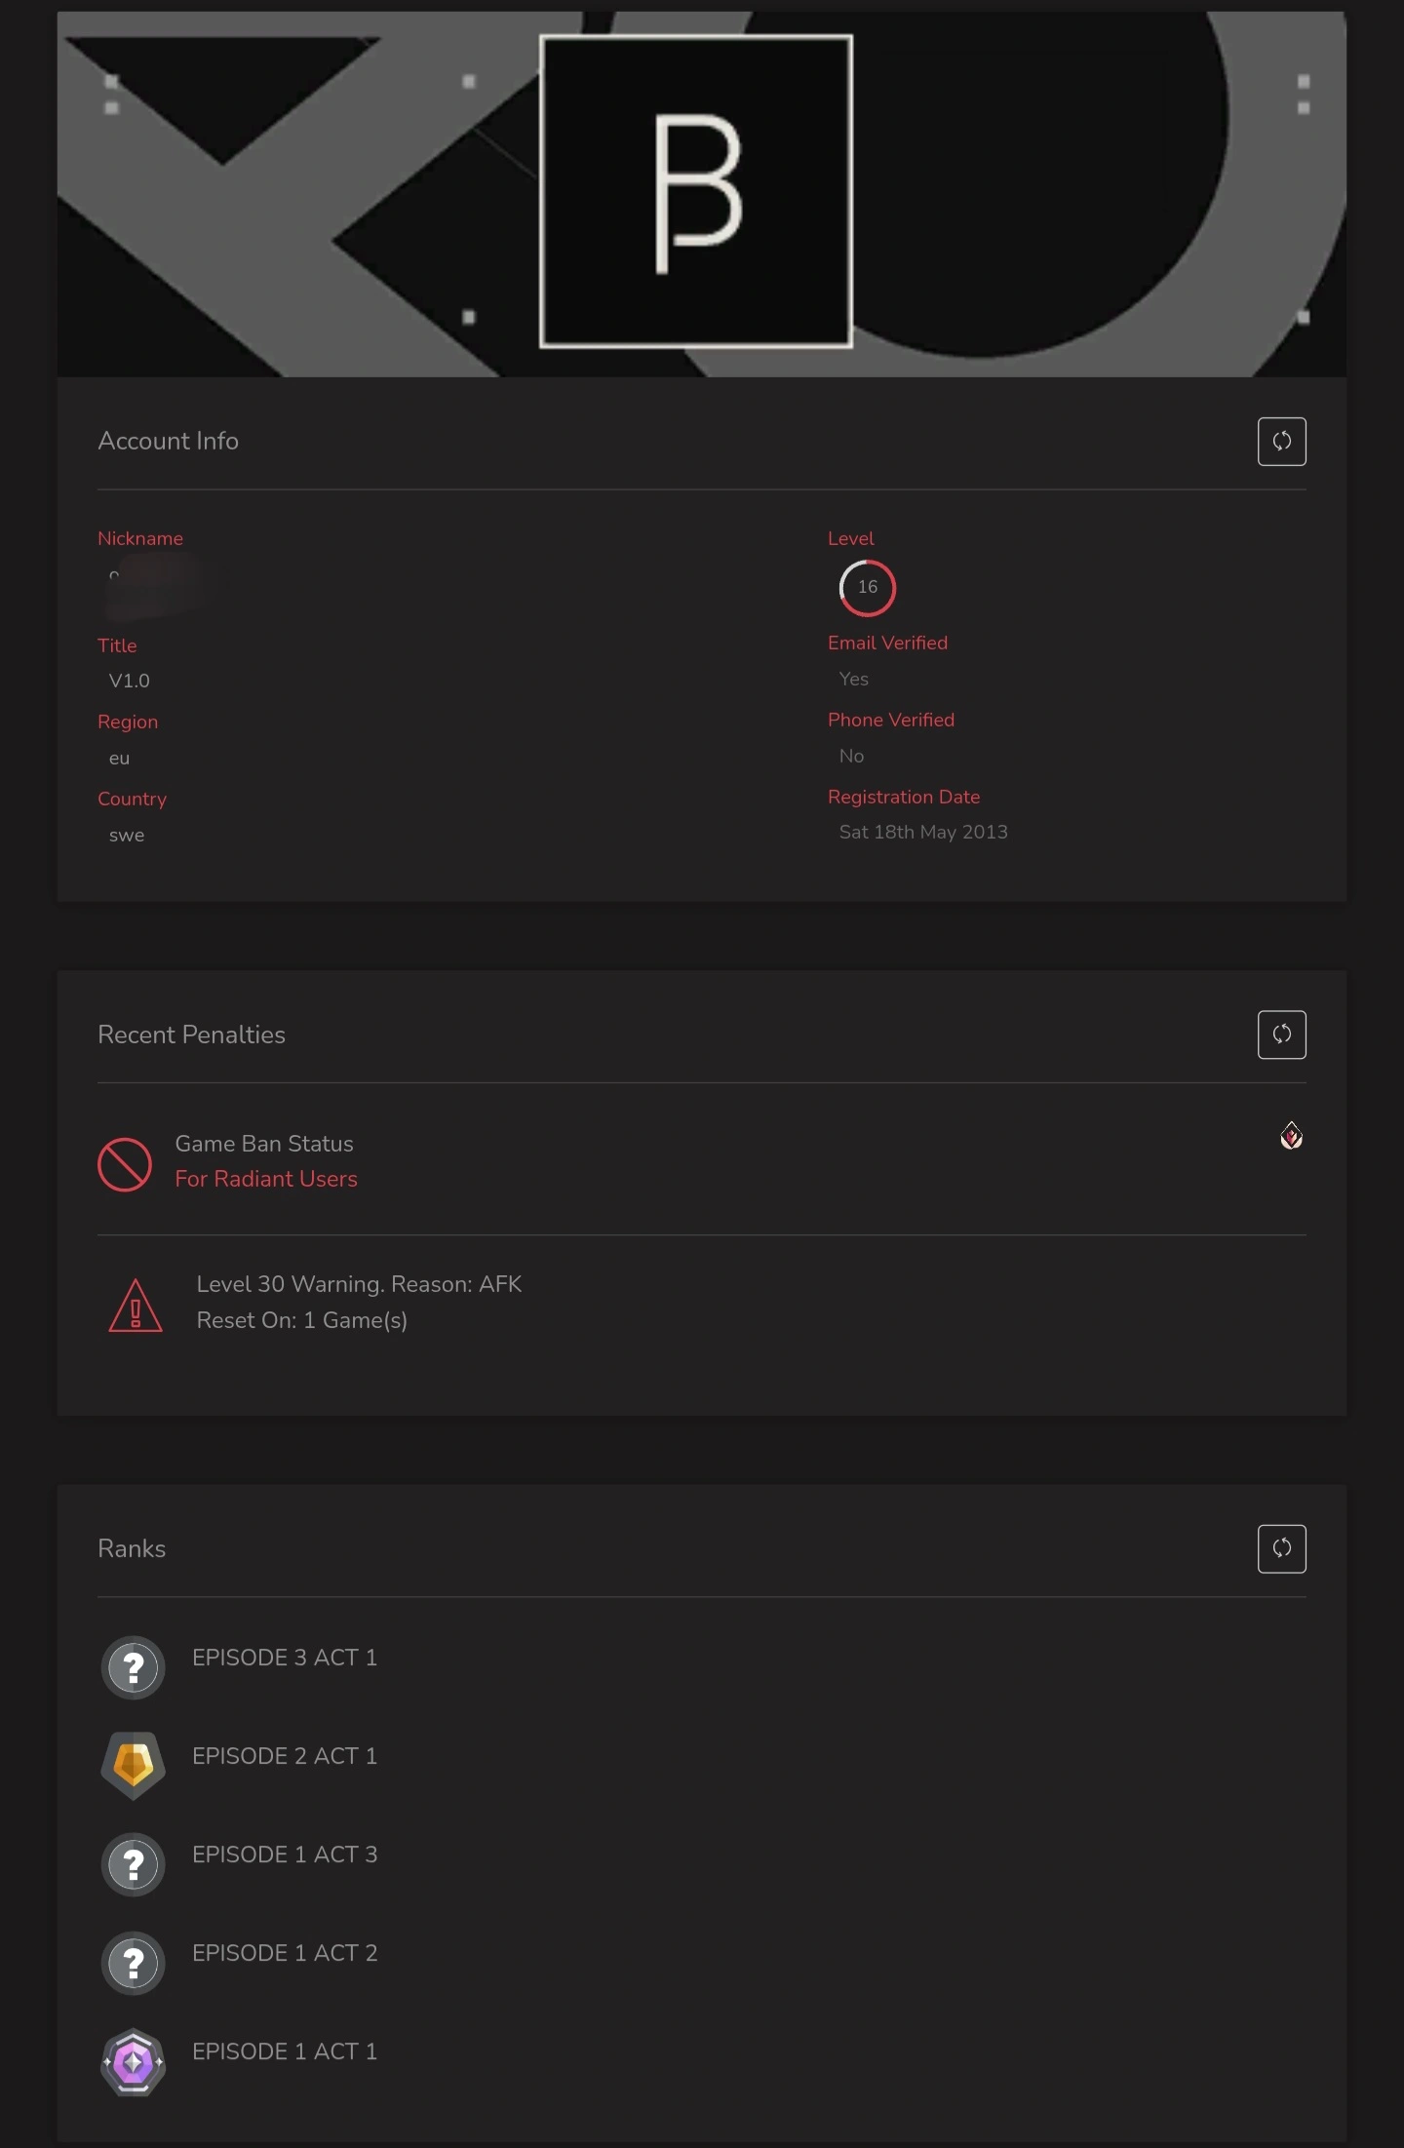The width and height of the screenshot is (1404, 2148).
Task: Click the For Radiant Users link
Action: pos(266,1179)
